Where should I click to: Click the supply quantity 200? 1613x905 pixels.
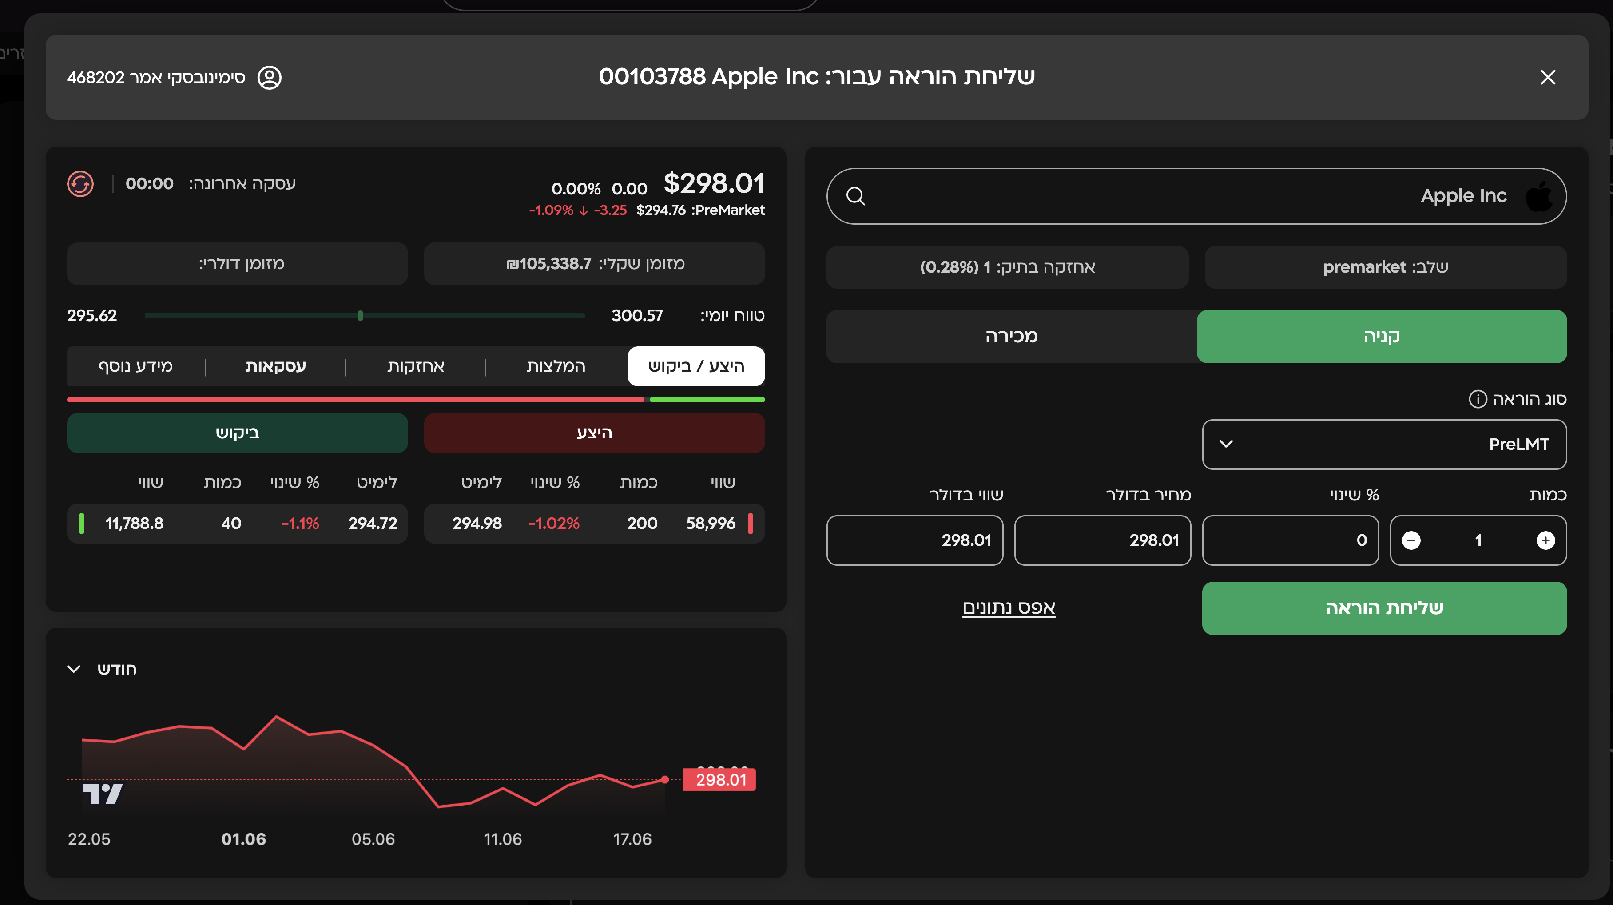[x=642, y=524]
